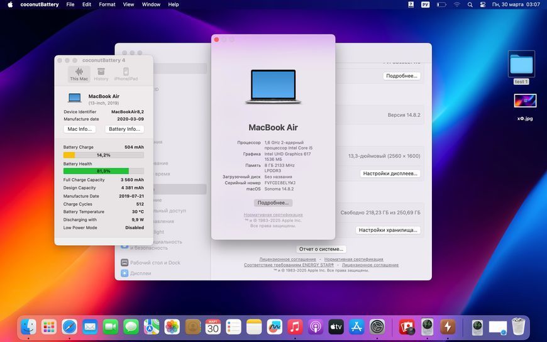This screenshot has width=547, height=342.
Task: Click the Версия 14.8.2 text
Action: coord(404,115)
